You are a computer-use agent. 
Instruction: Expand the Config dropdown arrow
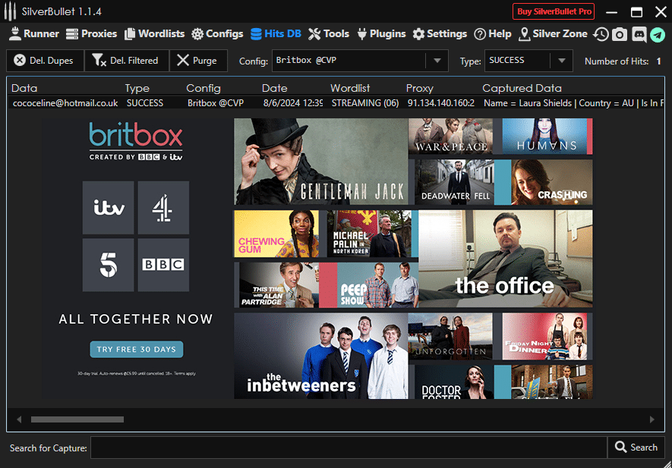click(x=437, y=61)
